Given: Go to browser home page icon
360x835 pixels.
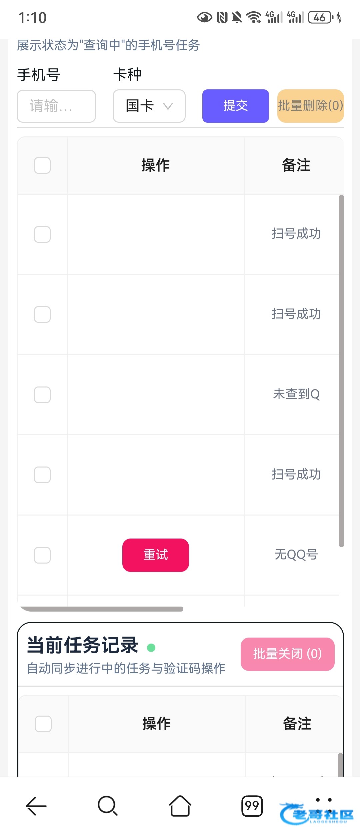Looking at the screenshot, I should [x=180, y=806].
